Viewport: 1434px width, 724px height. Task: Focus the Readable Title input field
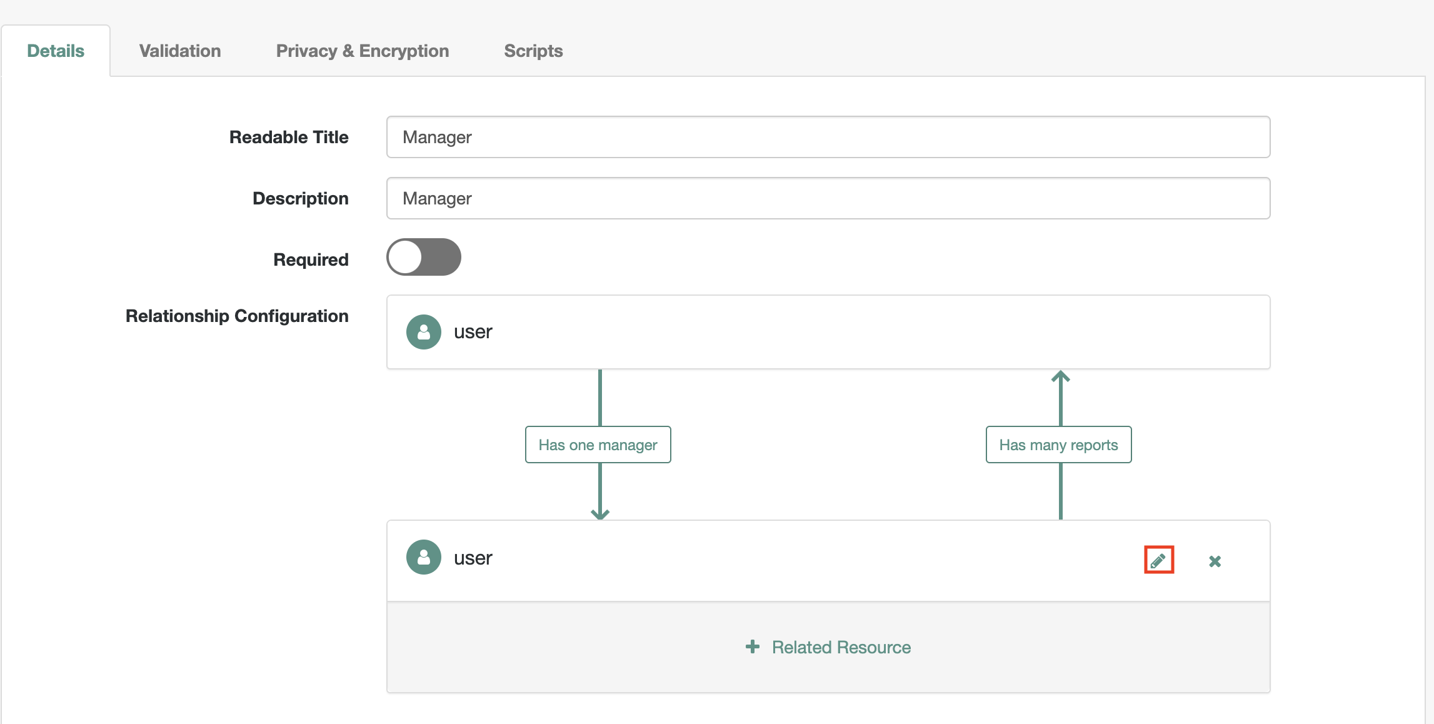pyautogui.click(x=828, y=137)
